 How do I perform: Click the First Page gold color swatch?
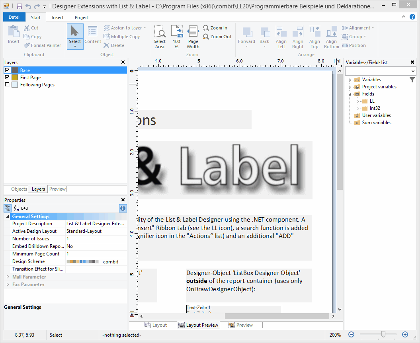tap(15, 77)
